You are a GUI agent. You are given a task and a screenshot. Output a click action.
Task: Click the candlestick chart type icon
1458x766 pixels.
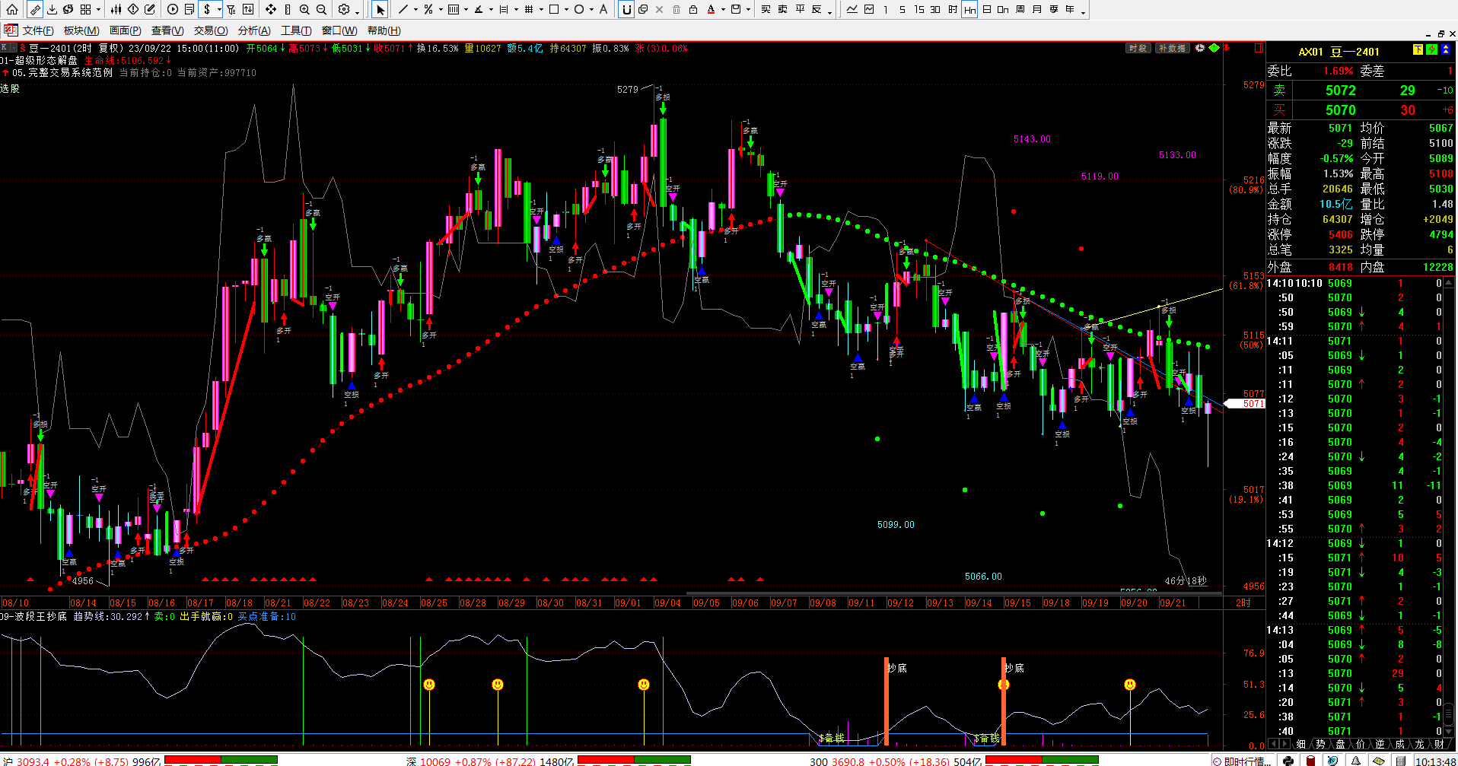coord(116,9)
